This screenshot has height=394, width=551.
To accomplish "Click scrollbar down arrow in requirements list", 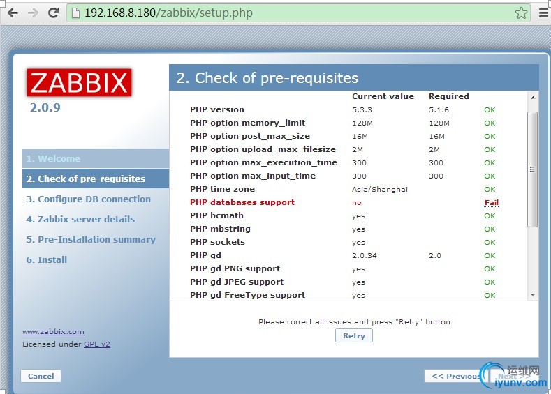I will 533,295.
